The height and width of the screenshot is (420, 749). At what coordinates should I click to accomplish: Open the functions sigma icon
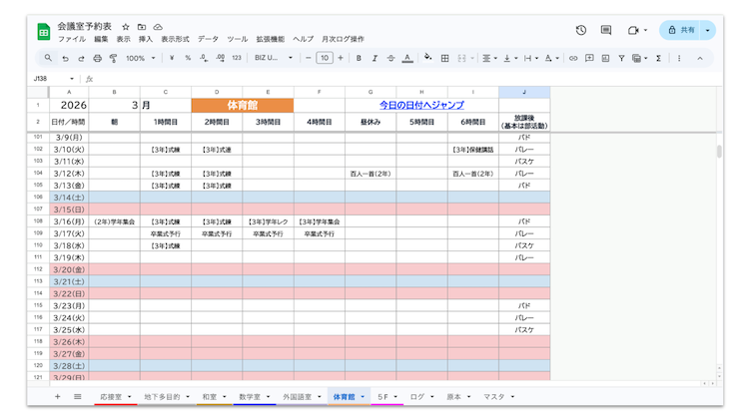click(658, 58)
